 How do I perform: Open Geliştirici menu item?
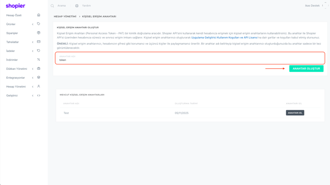[x=12, y=95]
